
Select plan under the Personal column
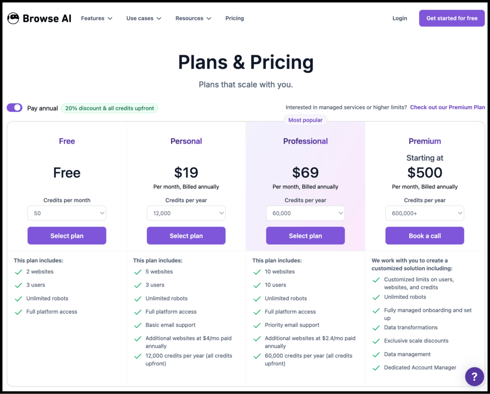click(x=186, y=235)
